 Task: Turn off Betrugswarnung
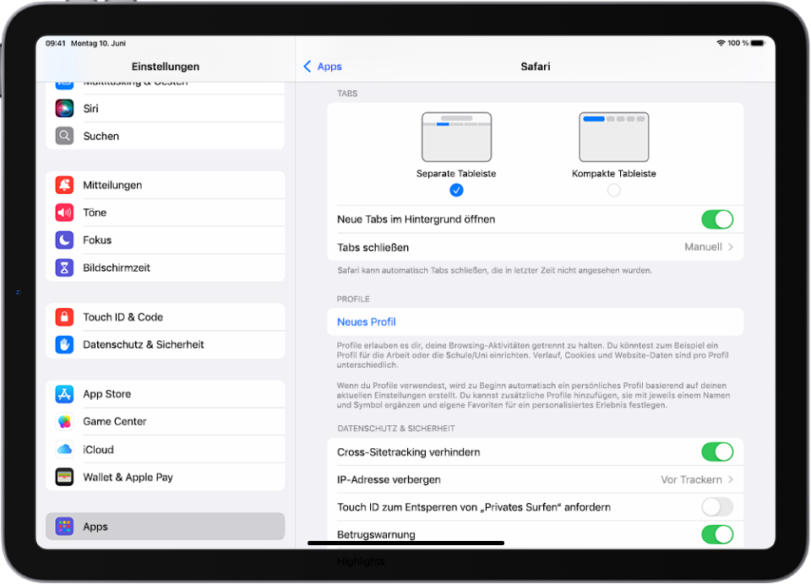716,534
